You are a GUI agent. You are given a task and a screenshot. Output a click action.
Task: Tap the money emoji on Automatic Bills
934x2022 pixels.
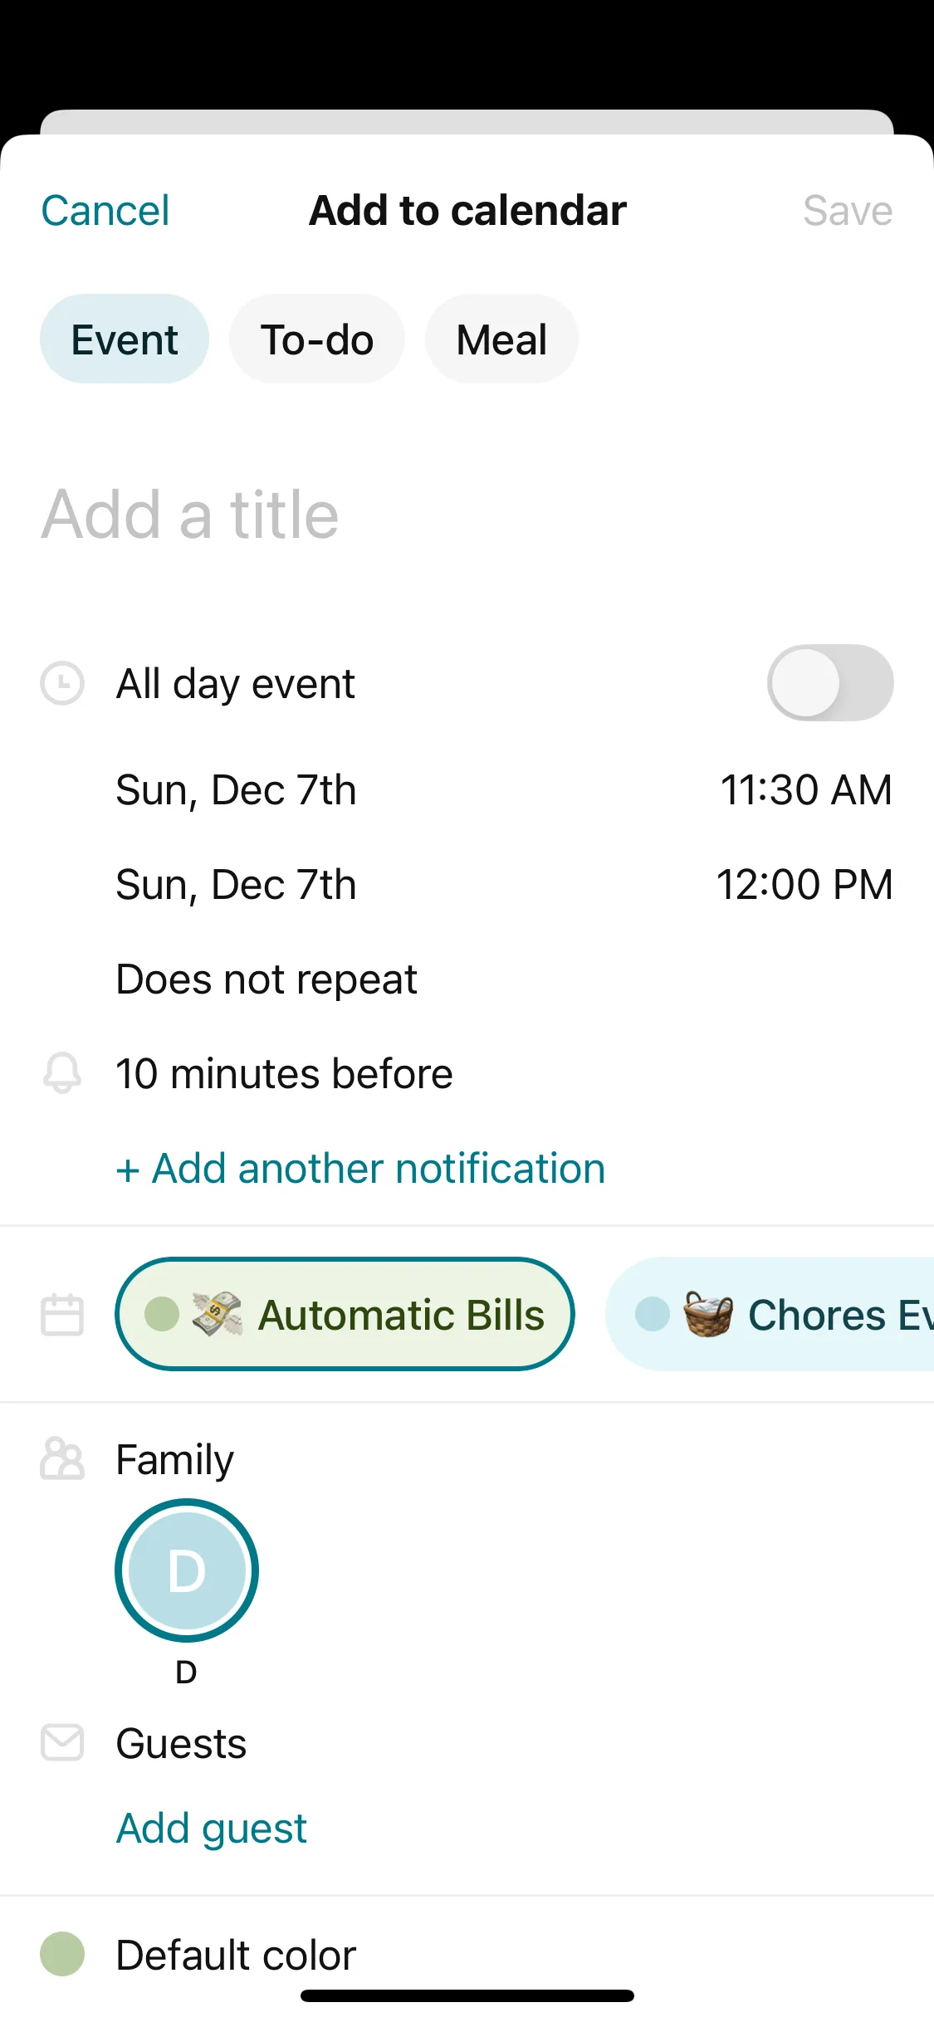tap(217, 1315)
